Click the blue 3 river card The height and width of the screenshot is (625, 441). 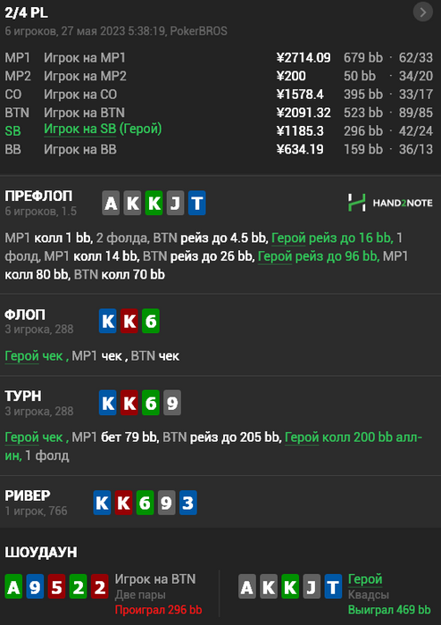(x=187, y=502)
